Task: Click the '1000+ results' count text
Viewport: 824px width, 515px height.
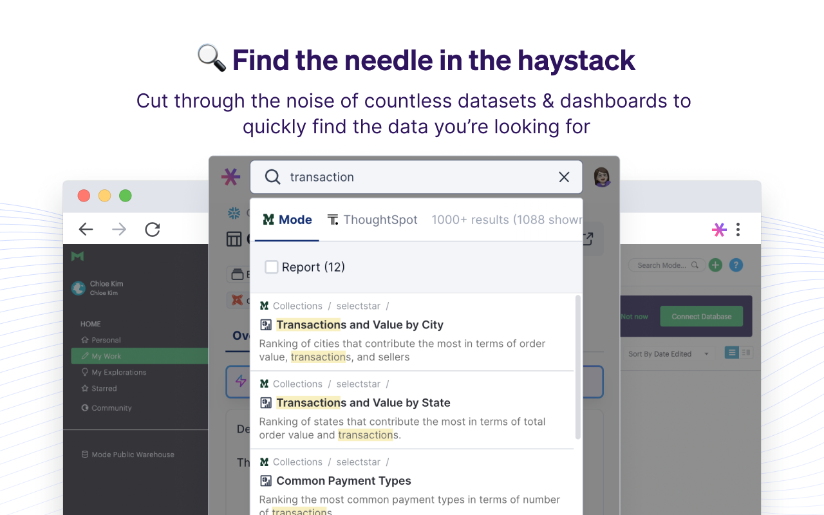Action: pyautogui.click(x=507, y=220)
